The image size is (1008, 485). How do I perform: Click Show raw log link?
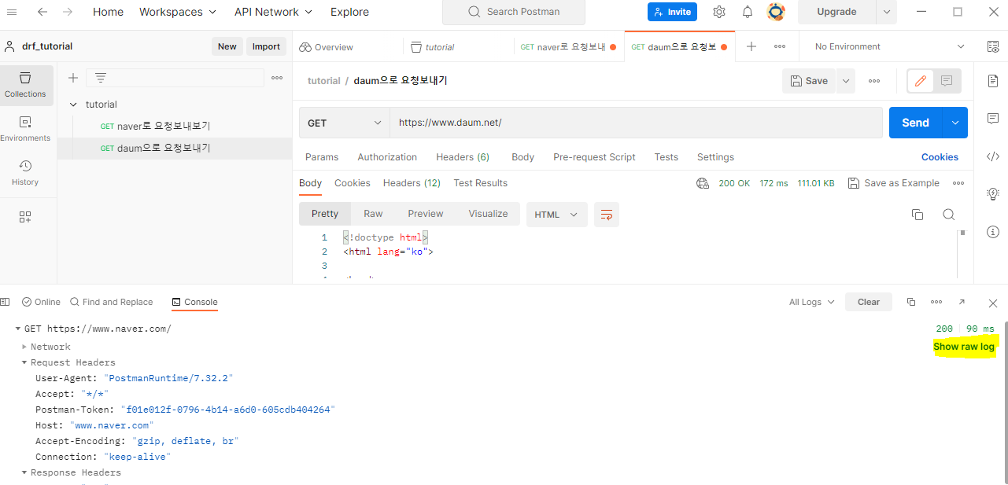[x=964, y=347]
